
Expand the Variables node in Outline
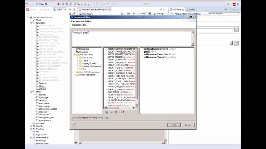(31, 126)
